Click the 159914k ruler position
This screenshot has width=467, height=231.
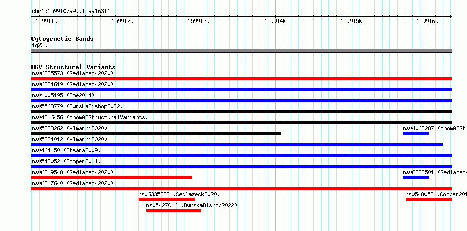point(275,21)
